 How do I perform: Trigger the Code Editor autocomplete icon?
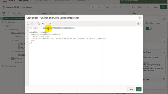click(50, 23)
